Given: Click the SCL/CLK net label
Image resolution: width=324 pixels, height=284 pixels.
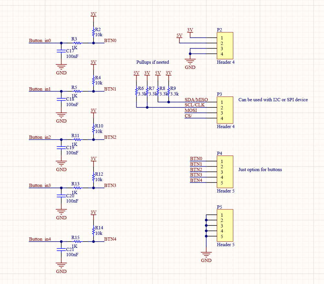Looking at the screenshot, I should pos(195,105).
